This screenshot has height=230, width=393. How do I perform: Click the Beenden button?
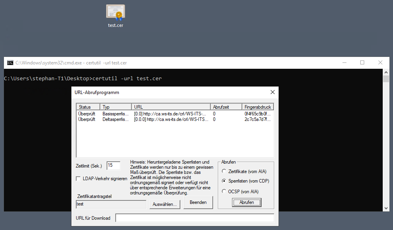coord(198,202)
